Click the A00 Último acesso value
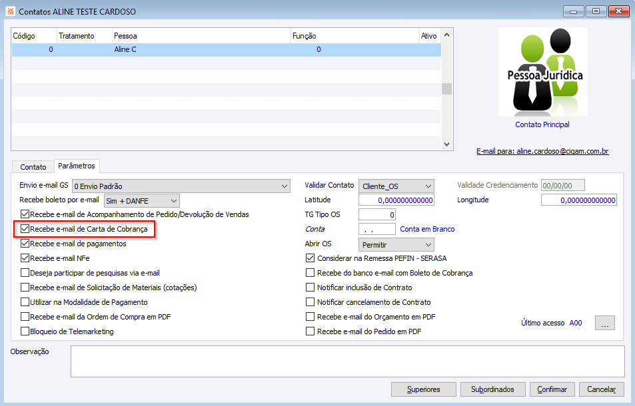The image size is (635, 406). point(576,323)
